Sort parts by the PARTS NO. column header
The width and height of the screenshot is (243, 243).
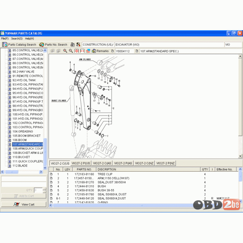point(84,169)
